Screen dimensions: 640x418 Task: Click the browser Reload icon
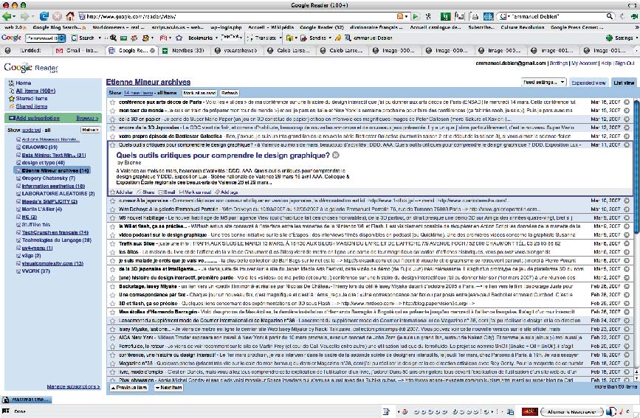pos(44,16)
